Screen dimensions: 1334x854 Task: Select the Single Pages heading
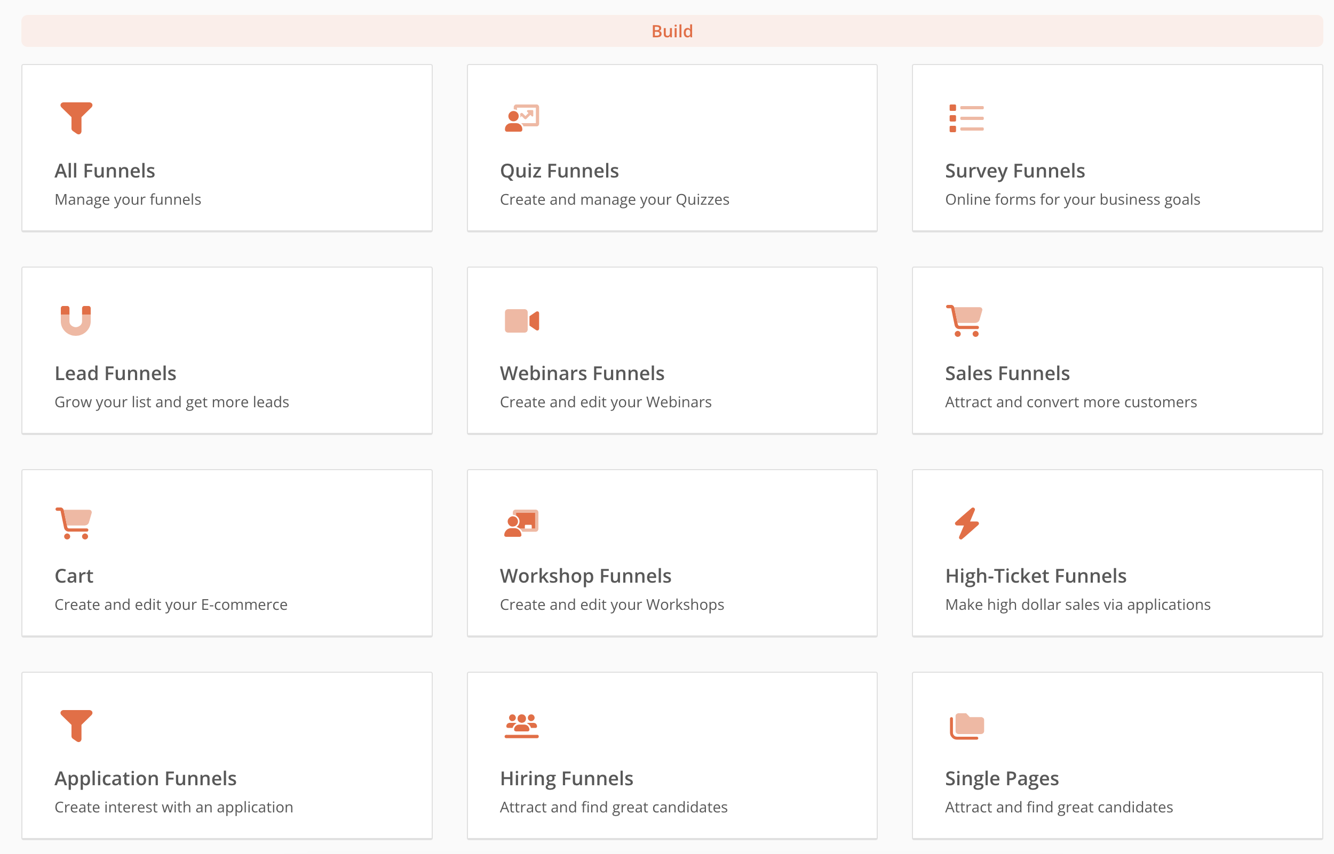coord(1002,779)
